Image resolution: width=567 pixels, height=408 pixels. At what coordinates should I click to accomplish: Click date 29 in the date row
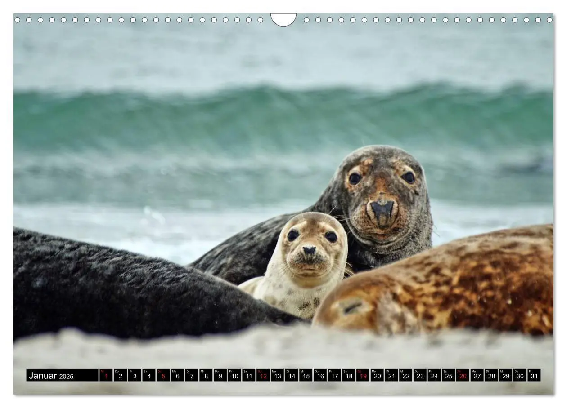(505, 376)
